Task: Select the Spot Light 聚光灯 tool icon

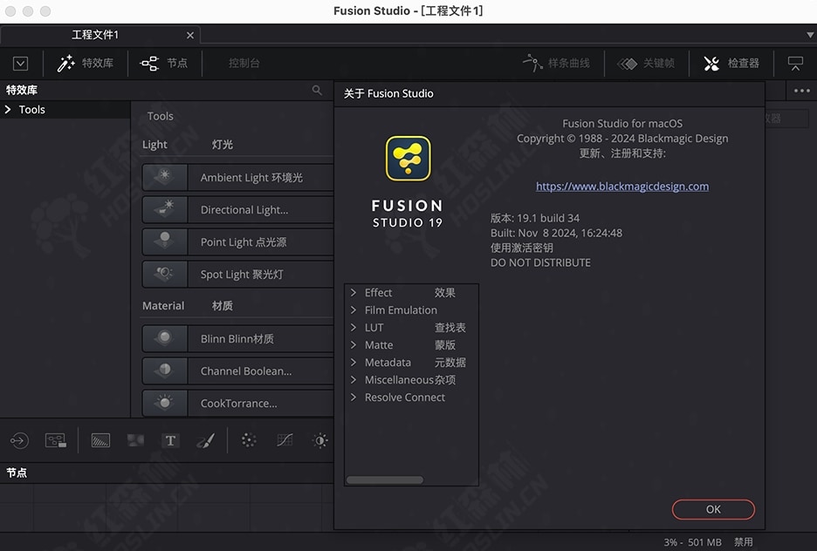Action: (165, 274)
